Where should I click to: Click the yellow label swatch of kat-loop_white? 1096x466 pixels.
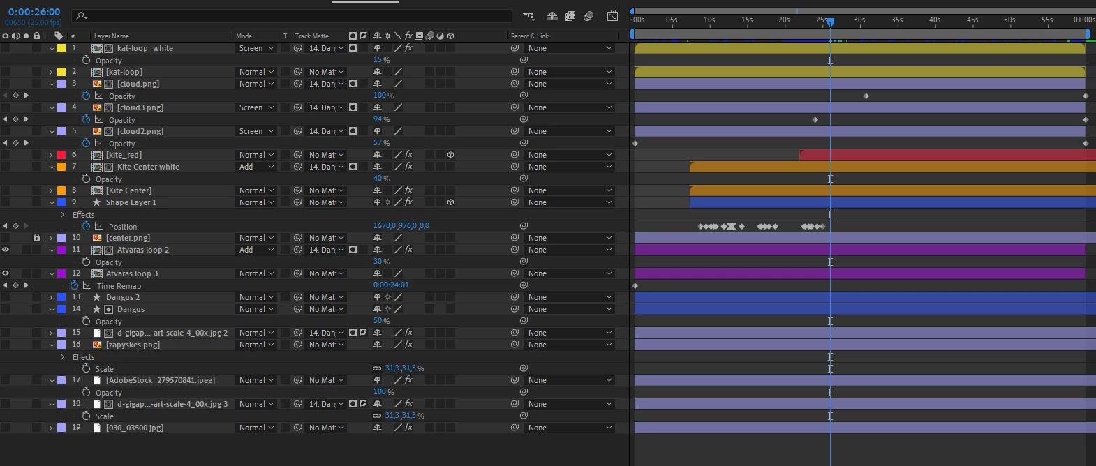tap(61, 48)
